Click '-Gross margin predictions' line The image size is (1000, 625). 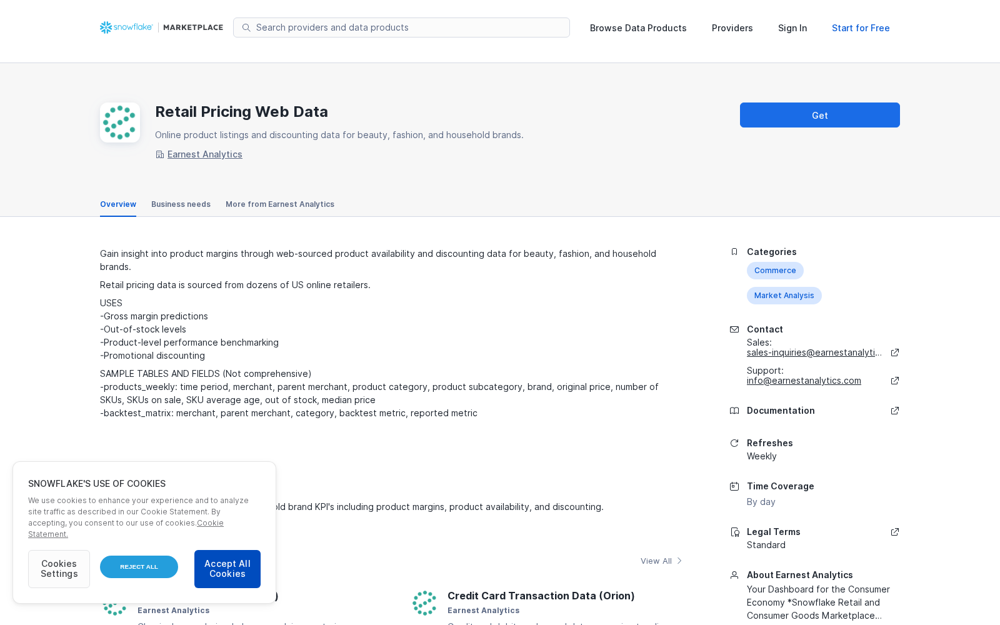[x=154, y=316]
